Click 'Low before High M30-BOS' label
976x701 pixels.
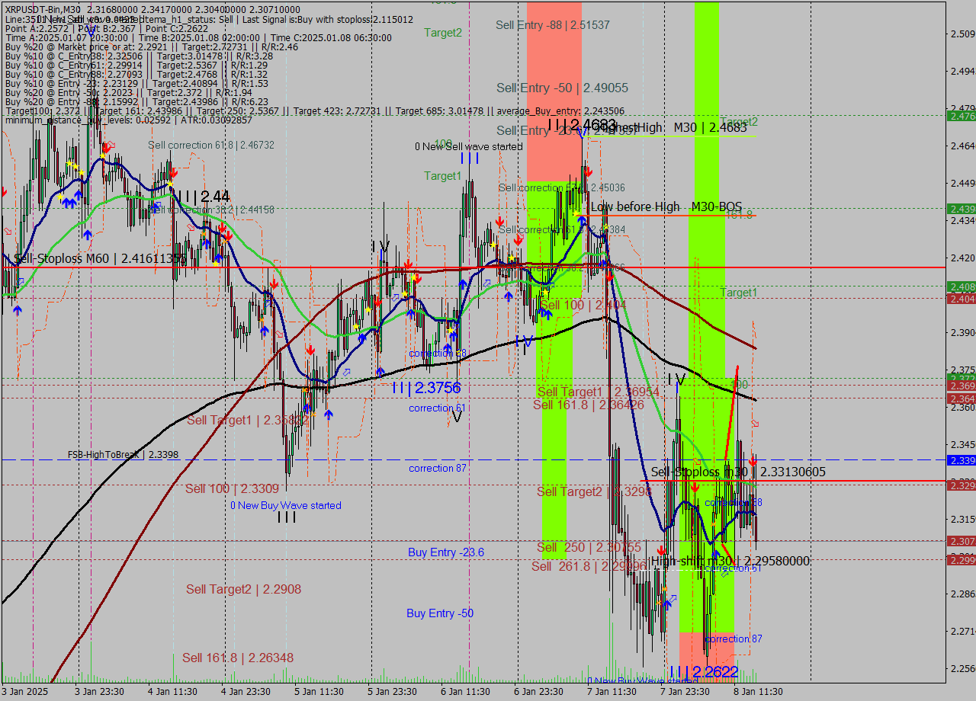(x=666, y=206)
